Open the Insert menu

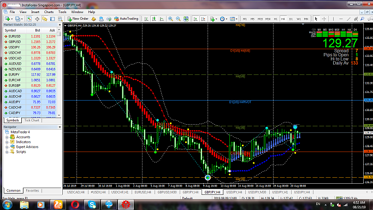click(x=35, y=12)
